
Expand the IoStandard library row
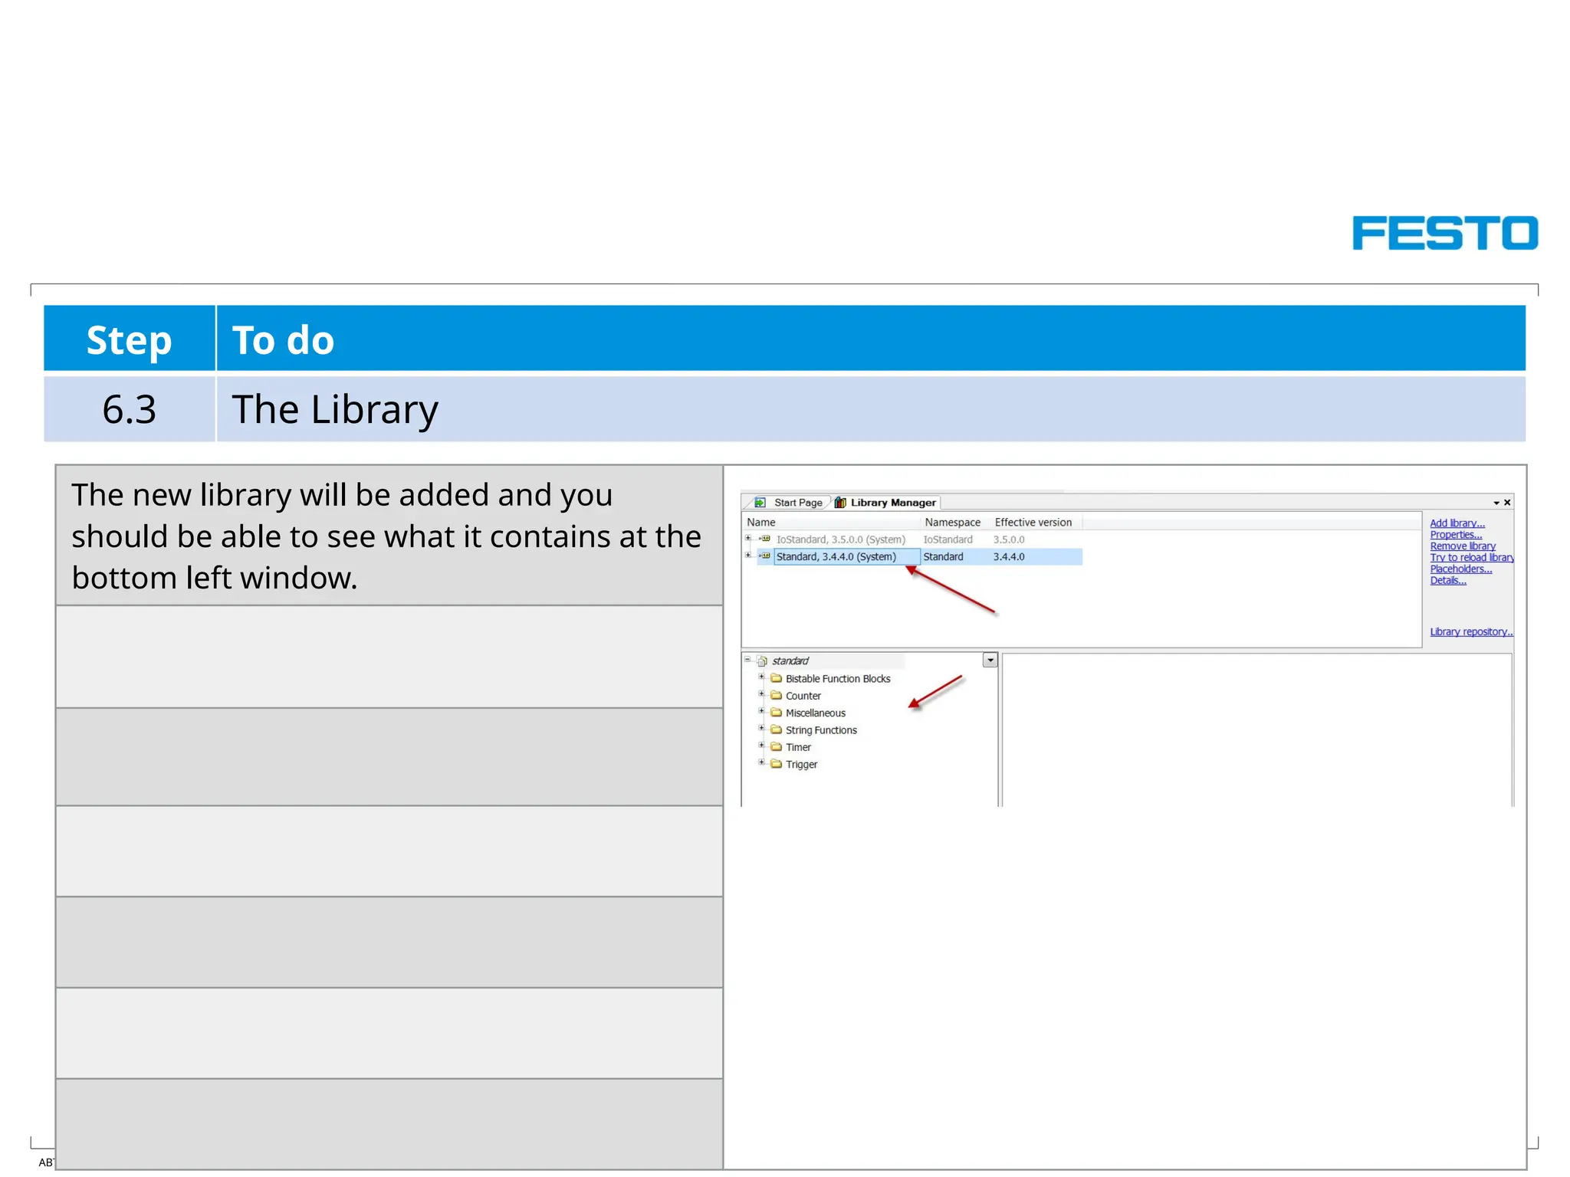pyautogui.click(x=748, y=539)
